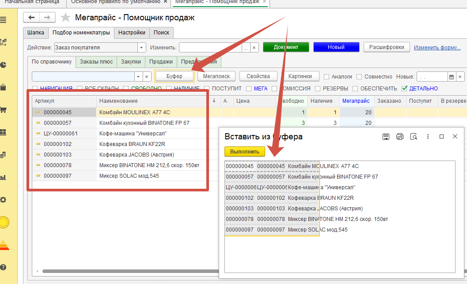This screenshot has width=467, height=284.
Task: Clear the Изменить field with its X button
Action: click(254, 48)
